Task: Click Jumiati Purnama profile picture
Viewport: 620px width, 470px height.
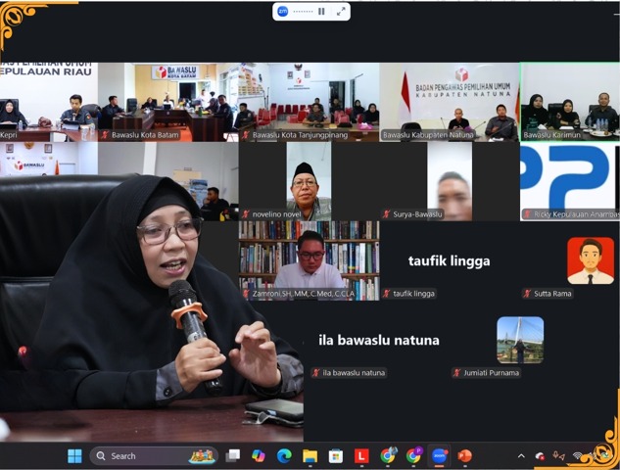Action: coord(520,340)
